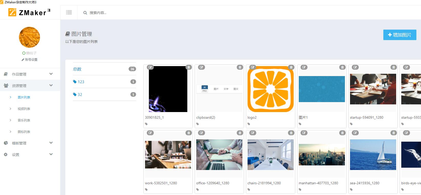
Task: Expand the 作品管理 menu chevron
Action: 51,74
